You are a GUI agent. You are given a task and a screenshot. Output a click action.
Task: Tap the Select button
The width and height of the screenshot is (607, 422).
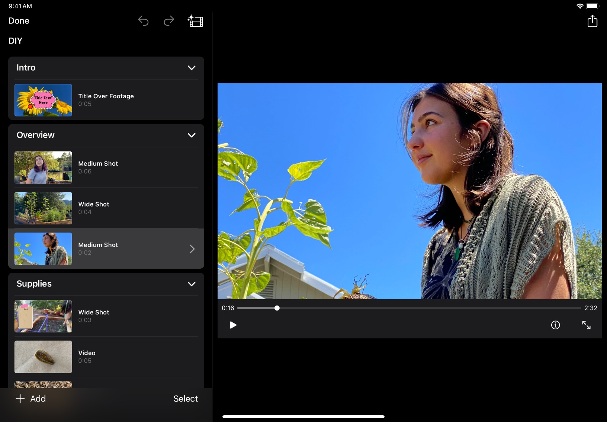[185, 399]
